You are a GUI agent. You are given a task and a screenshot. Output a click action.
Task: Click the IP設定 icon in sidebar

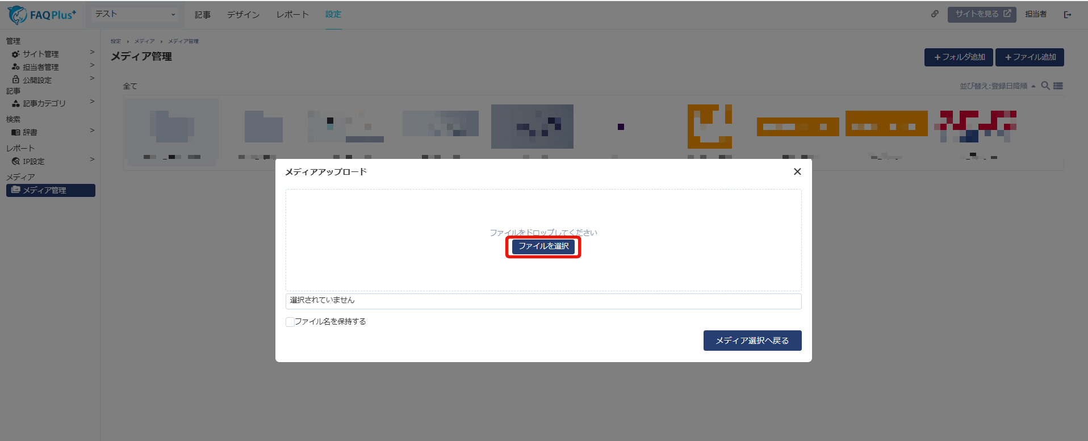(16, 161)
